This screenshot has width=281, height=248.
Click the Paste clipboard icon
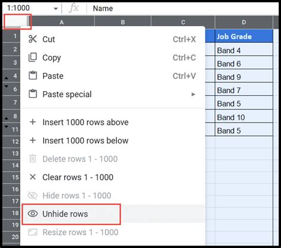coord(33,76)
